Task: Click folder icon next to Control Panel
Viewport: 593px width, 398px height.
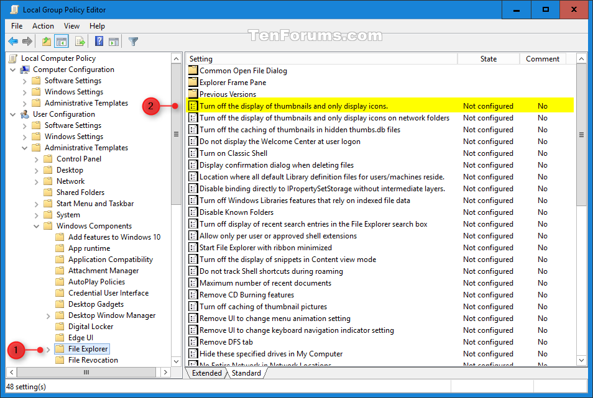Action: tap(48, 158)
